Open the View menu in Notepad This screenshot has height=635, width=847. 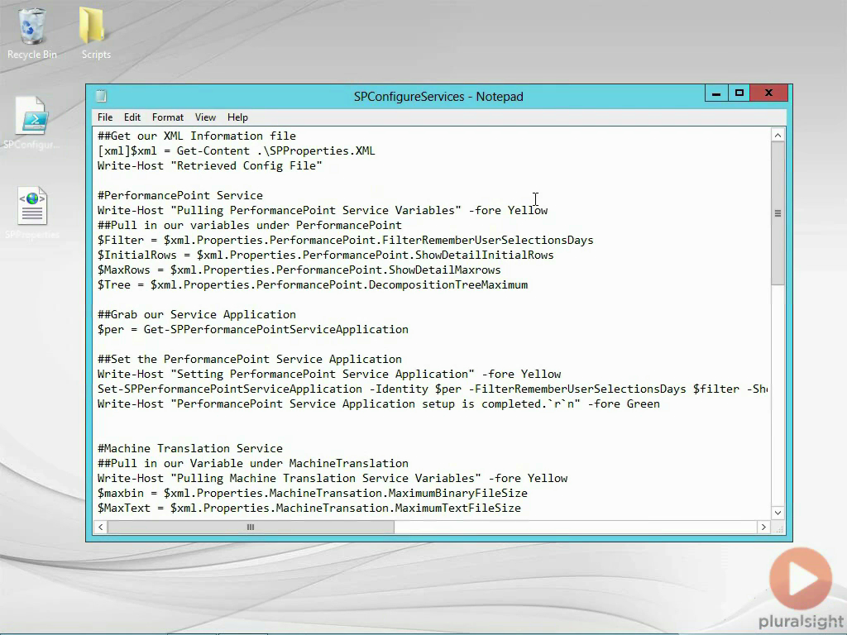click(205, 117)
